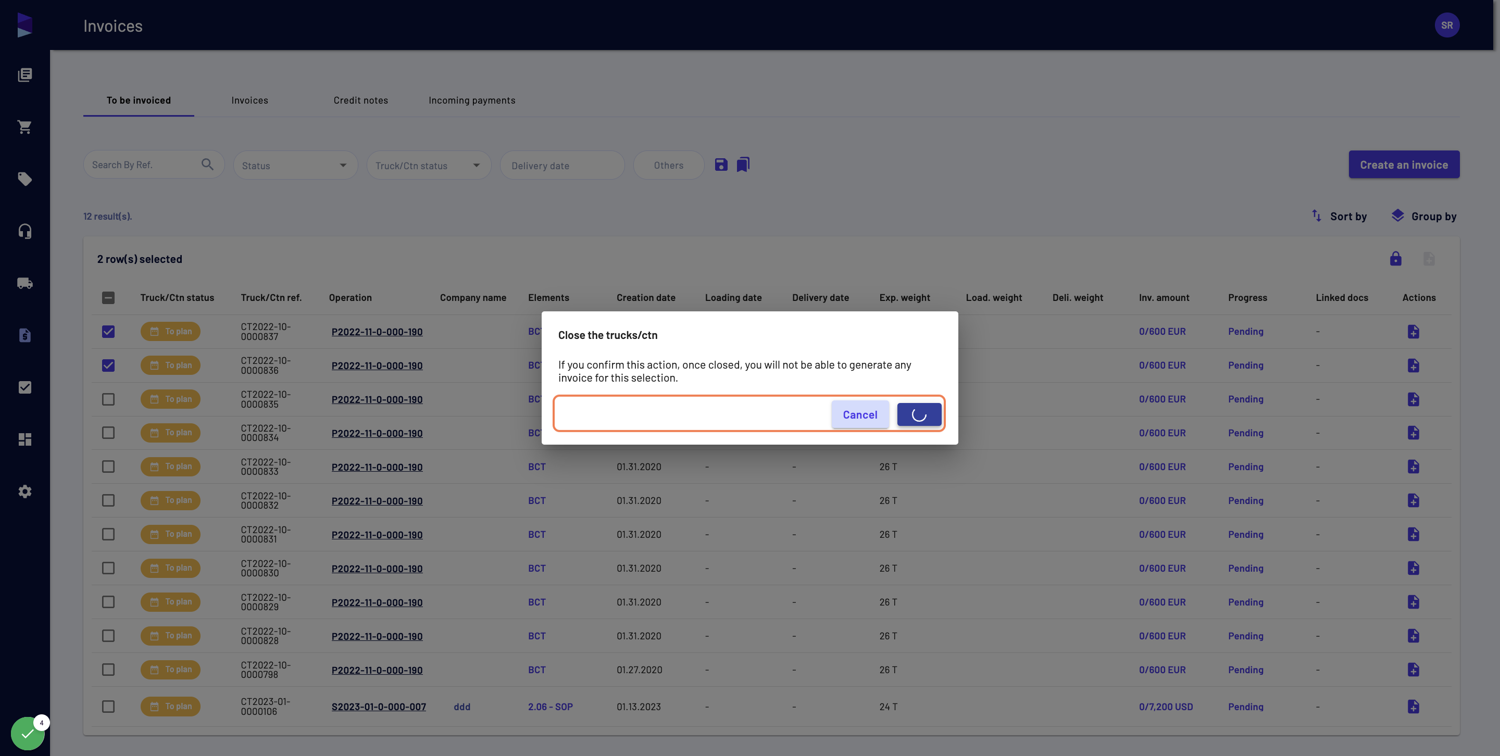Viewport: 1500px width, 756px height.
Task: Open the invoice document sidebar icon
Action: click(x=24, y=335)
